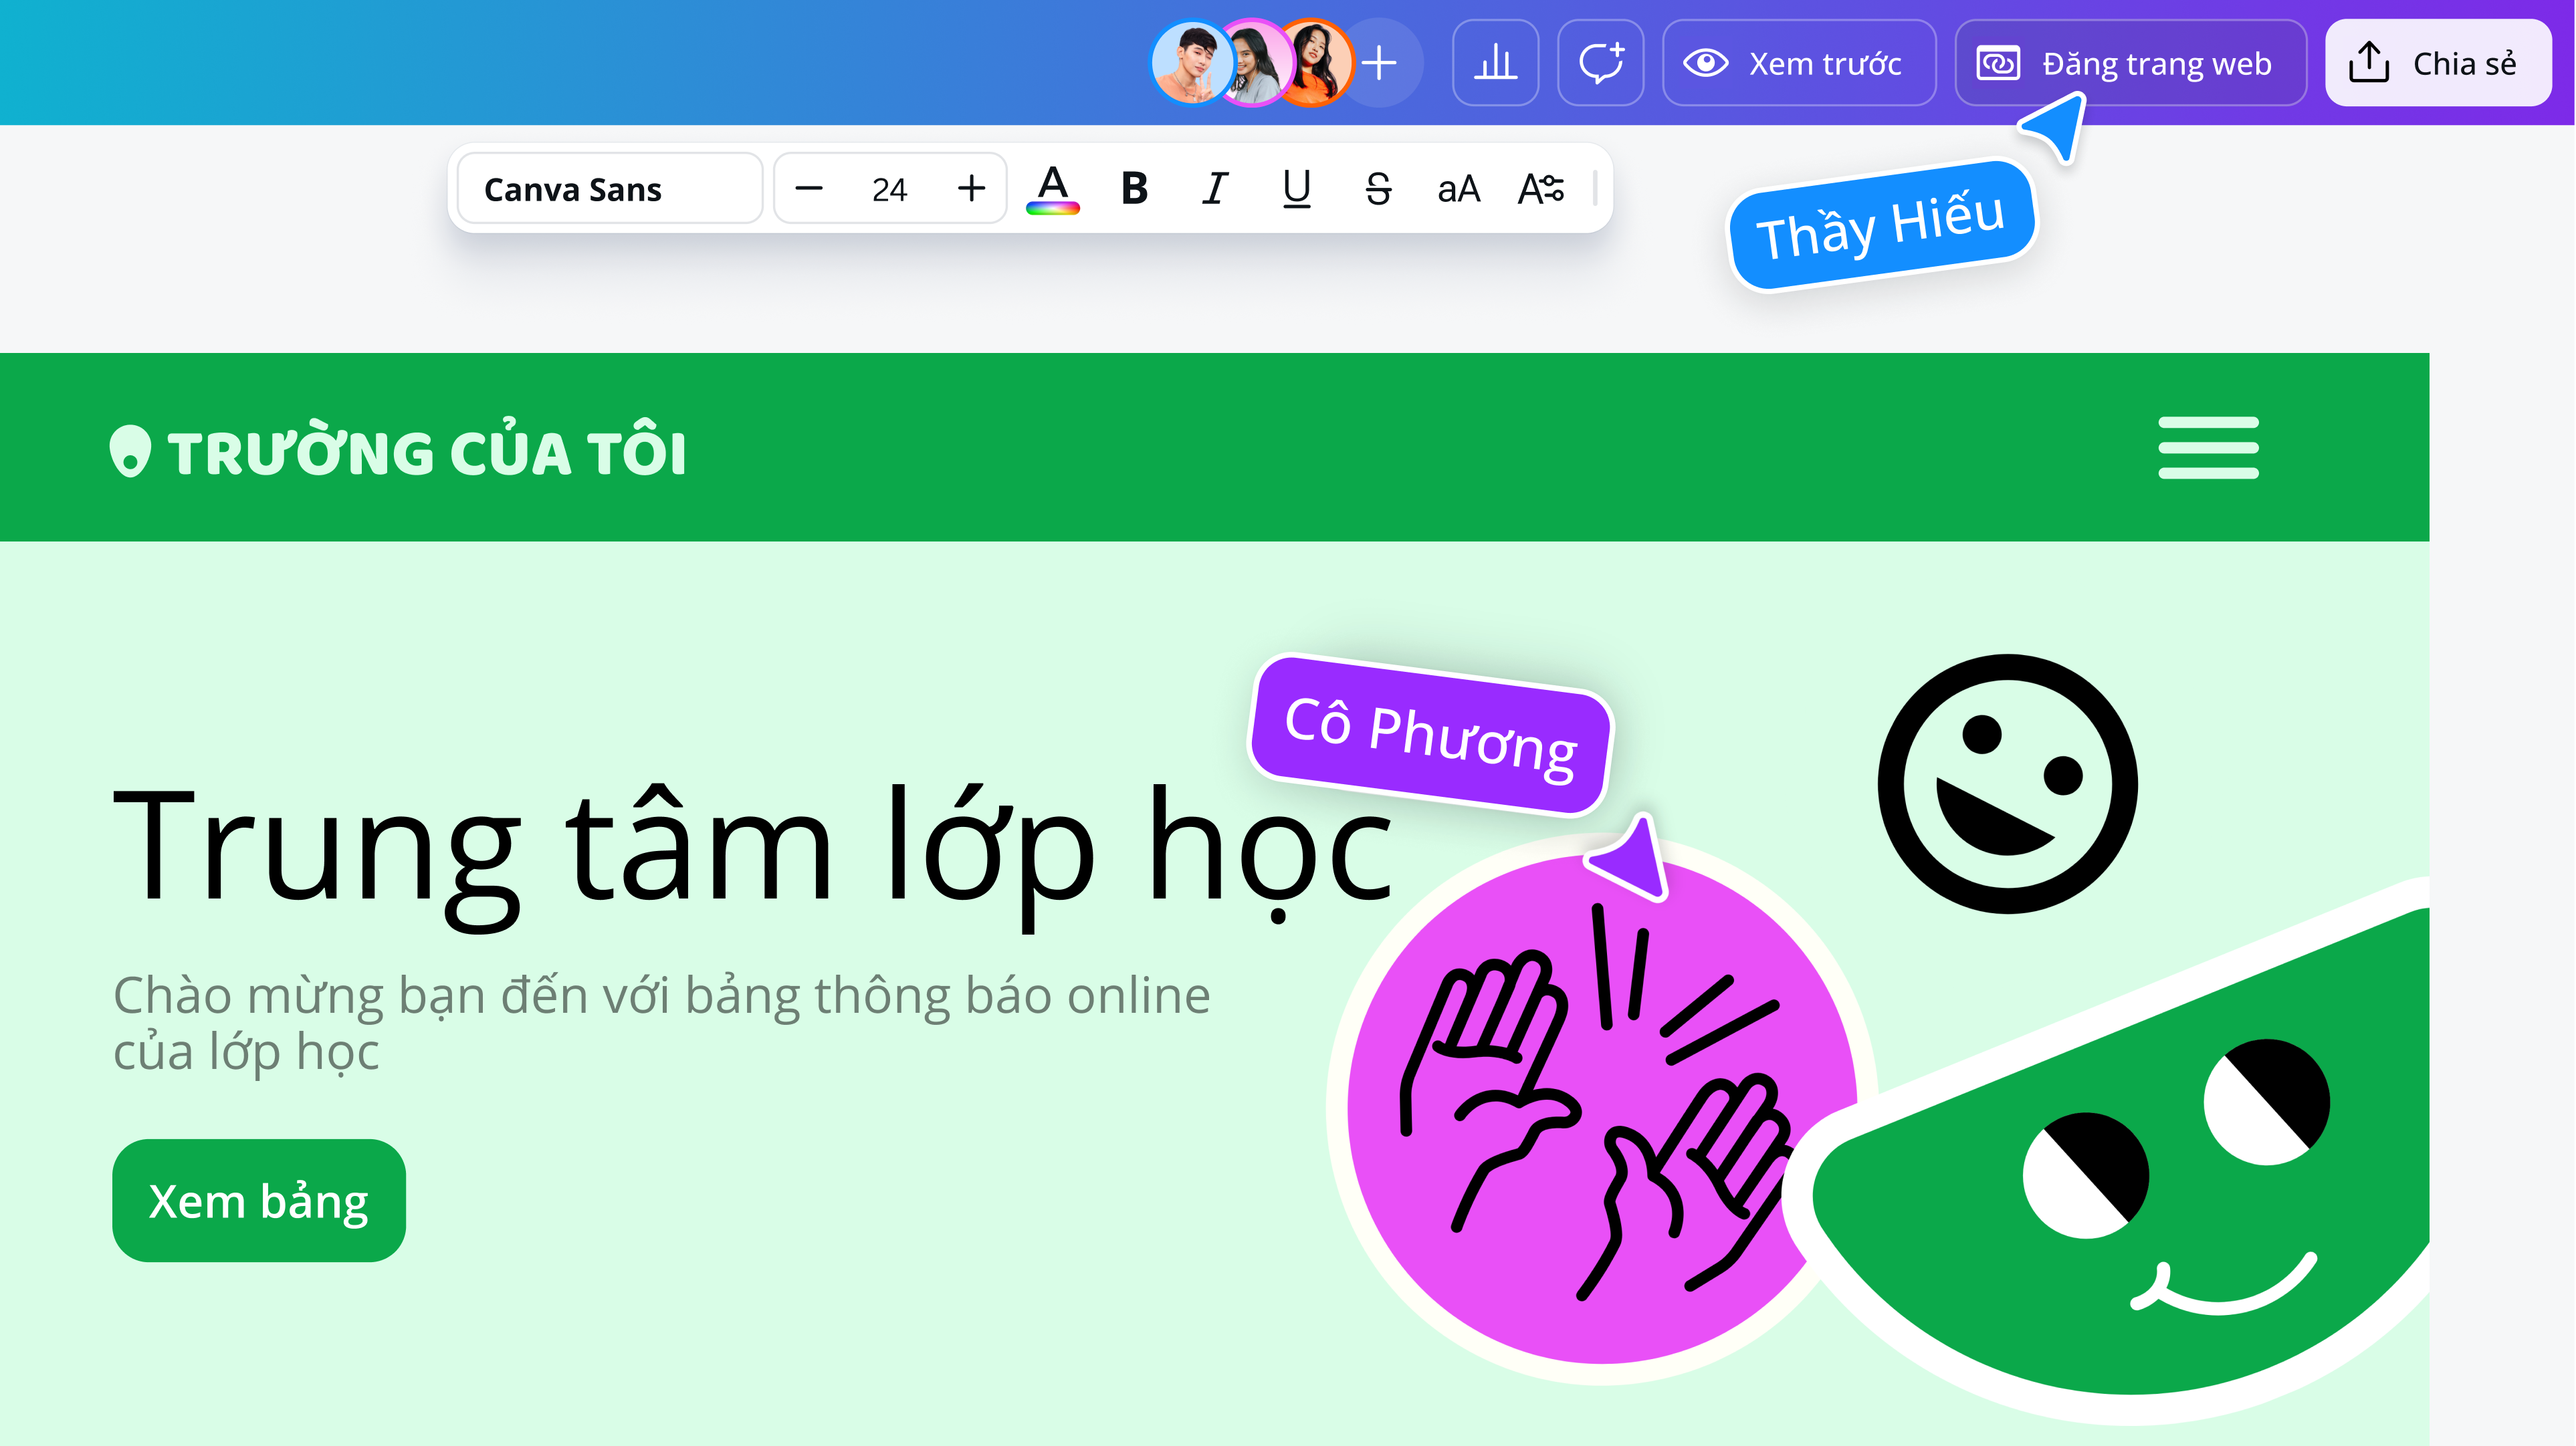Select the smiley face graphic
This screenshot has height=1446, width=2576.
(x=2007, y=783)
